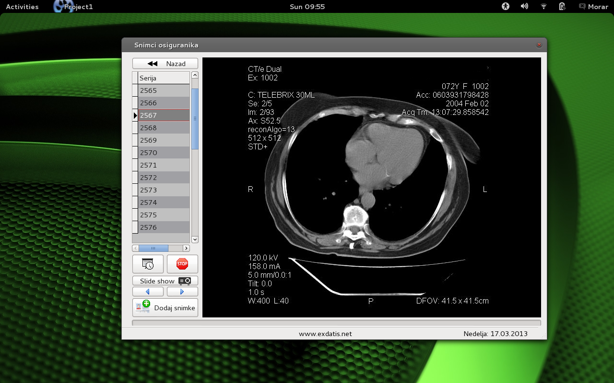The width and height of the screenshot is (614, 383).
Task: Click the row selector of series 2567
Action: [x=135, y=115]
